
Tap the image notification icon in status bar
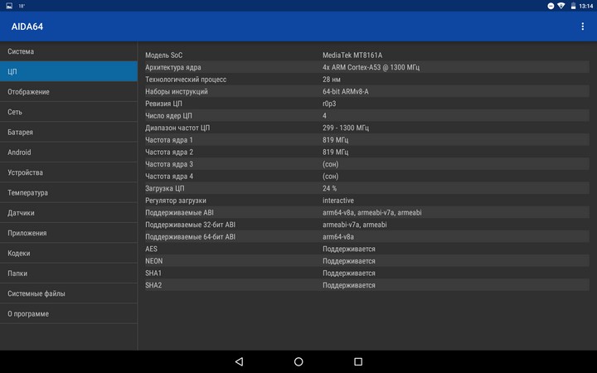coord(9,6)
